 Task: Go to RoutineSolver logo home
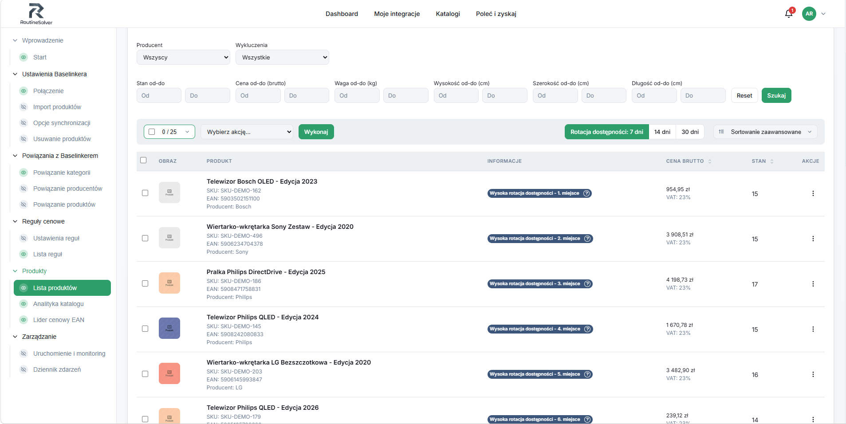click(x=36, y=14)
